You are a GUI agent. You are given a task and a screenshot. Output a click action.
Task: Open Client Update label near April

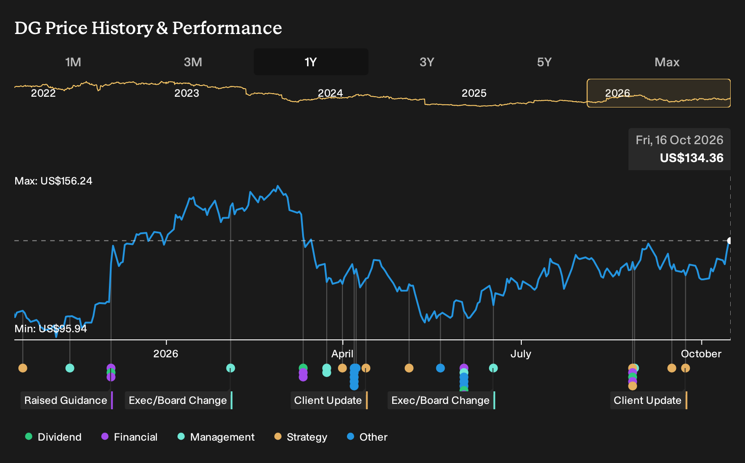329,400
